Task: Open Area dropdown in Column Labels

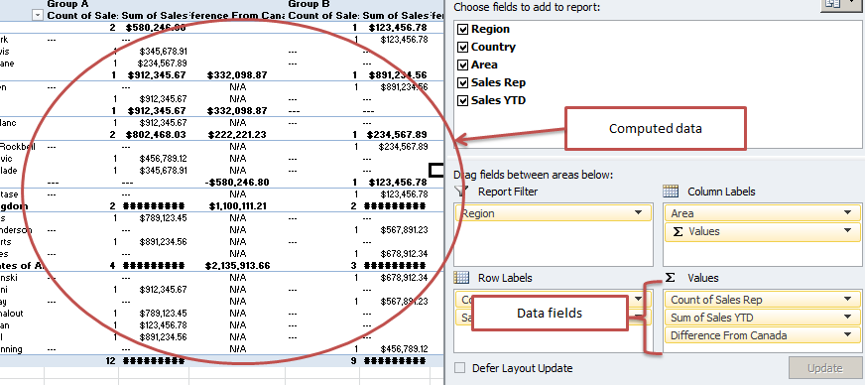Action: [847, 213]
